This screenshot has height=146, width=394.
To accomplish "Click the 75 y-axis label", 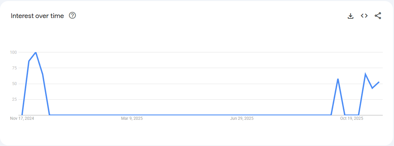I will pos(14,68).
